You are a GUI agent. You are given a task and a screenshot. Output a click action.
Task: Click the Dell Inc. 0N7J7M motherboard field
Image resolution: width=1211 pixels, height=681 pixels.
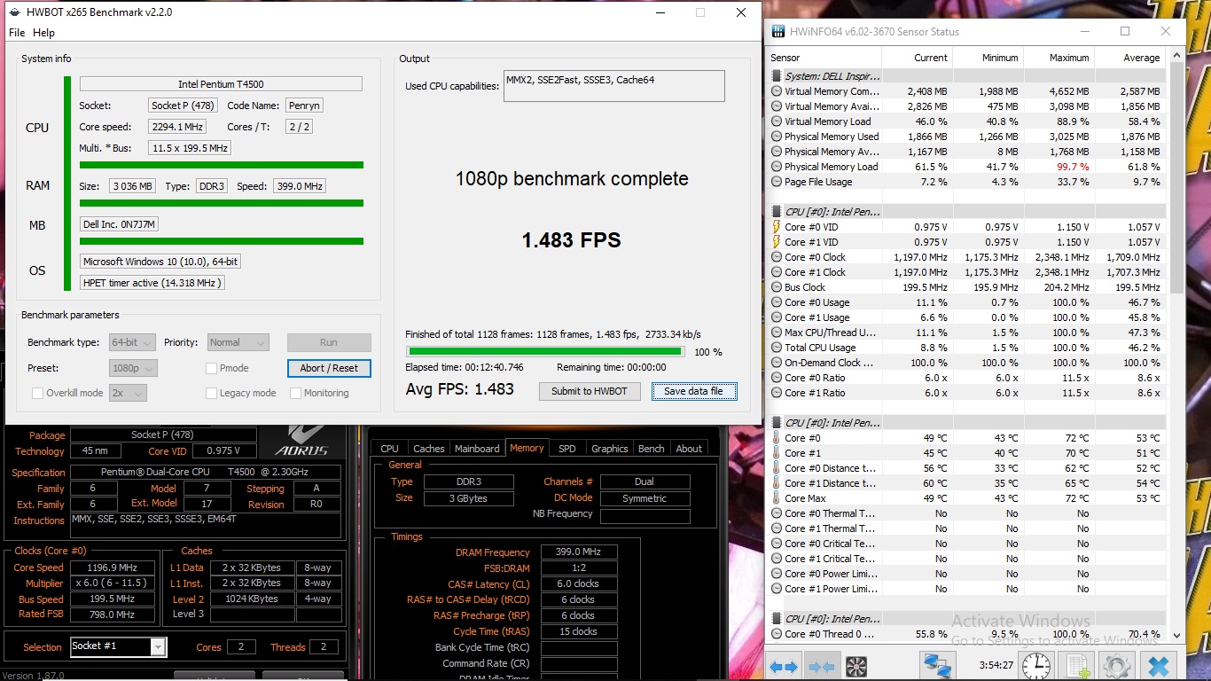coord(119,224)
